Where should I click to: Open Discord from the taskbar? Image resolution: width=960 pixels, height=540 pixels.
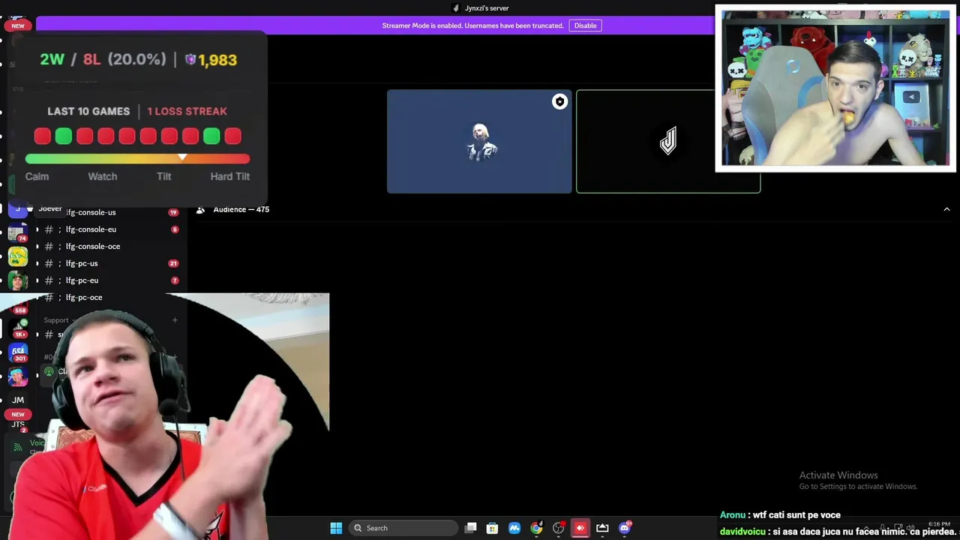point(624,528)
